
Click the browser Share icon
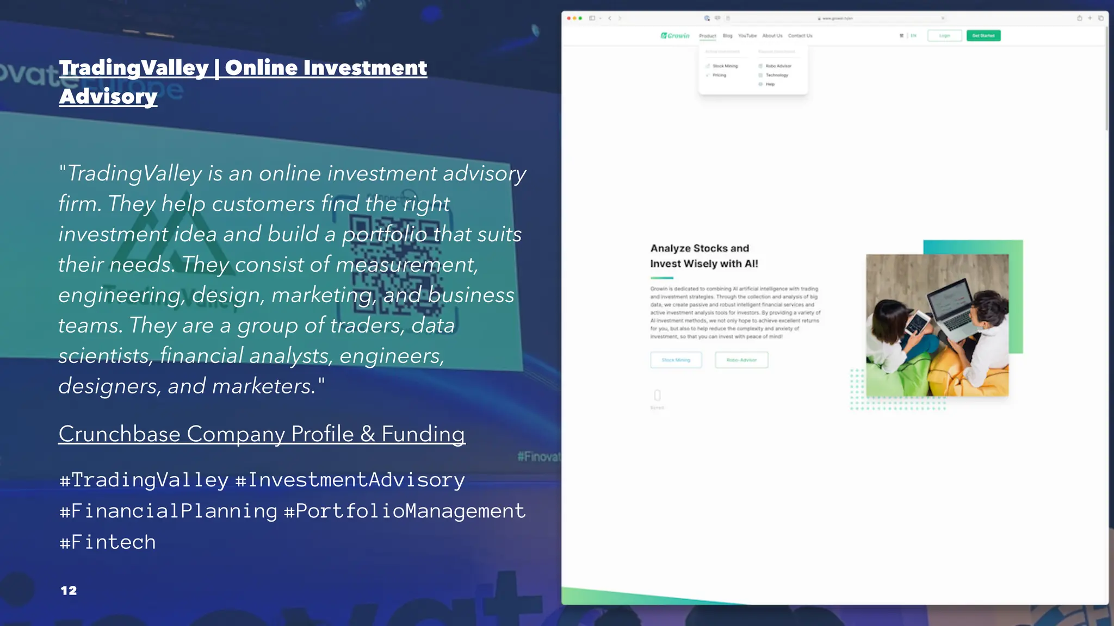[1079, 18]
